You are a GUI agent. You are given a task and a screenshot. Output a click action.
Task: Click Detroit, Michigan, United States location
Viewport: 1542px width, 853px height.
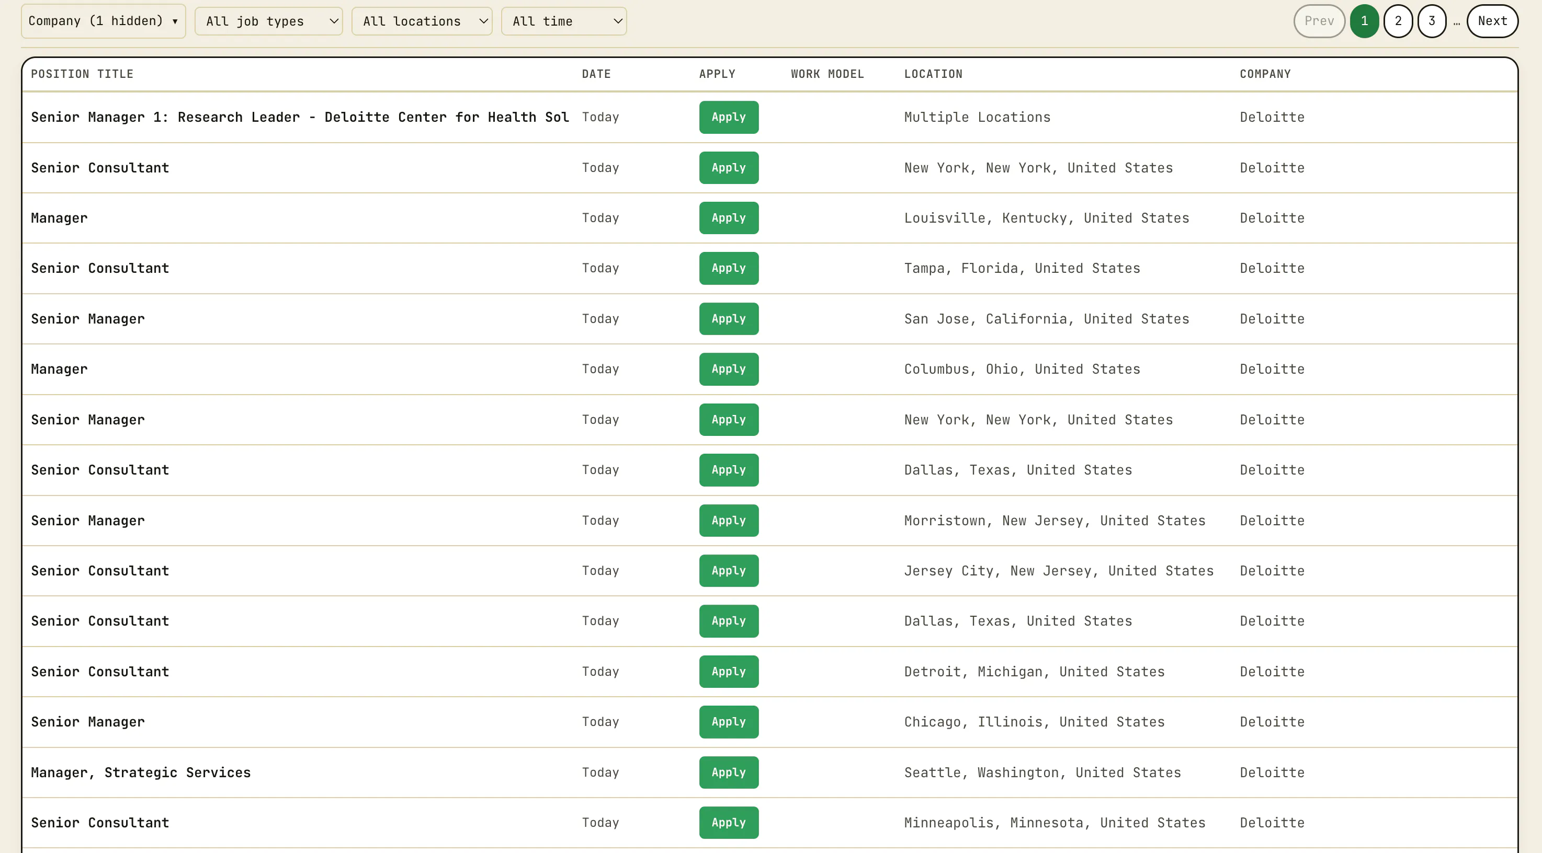tap(1035, 671)
